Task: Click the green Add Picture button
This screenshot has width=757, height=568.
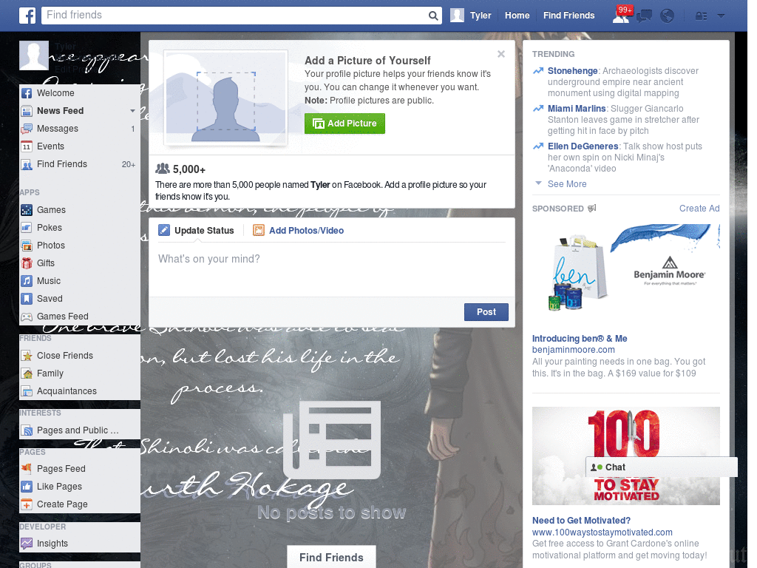Action: [344, 124]
